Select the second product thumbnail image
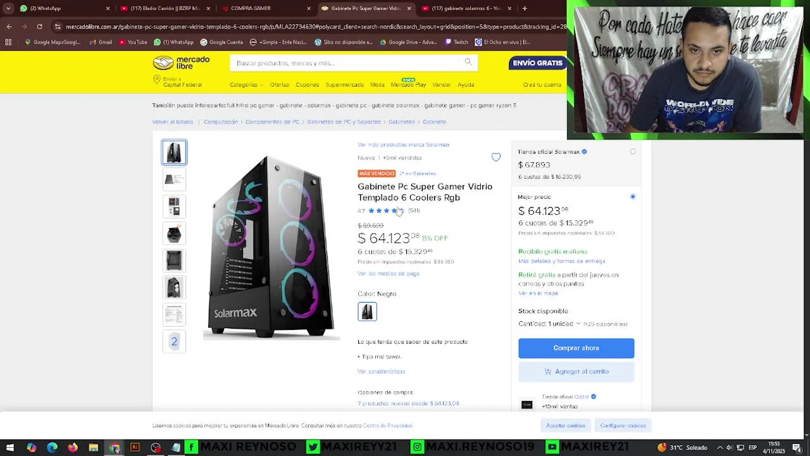810x456 pixels. point(174,179)
